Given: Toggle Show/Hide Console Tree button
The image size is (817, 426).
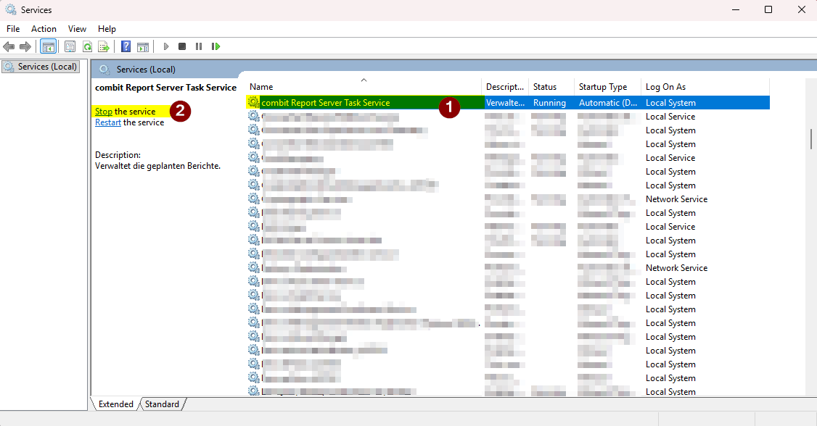Looking at the screenshot, I should point(48,46).
